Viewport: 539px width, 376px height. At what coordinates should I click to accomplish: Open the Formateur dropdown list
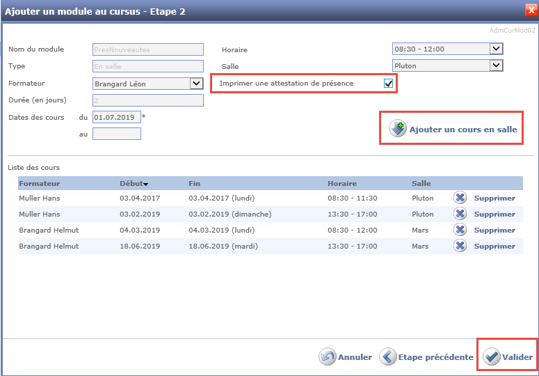click(195, 84)
